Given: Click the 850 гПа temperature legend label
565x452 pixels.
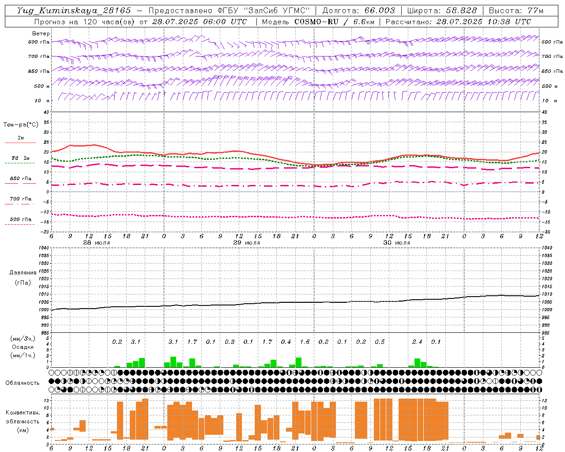Looking at the screenshot, I should point(21,179).
